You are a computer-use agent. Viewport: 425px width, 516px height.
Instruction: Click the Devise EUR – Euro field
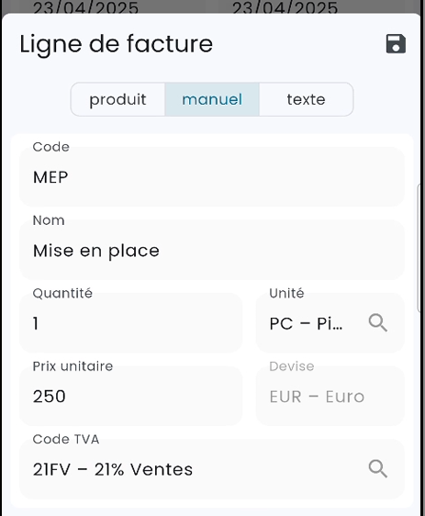[x=330, y=396]
